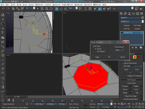Click the object color swatch

143,18
